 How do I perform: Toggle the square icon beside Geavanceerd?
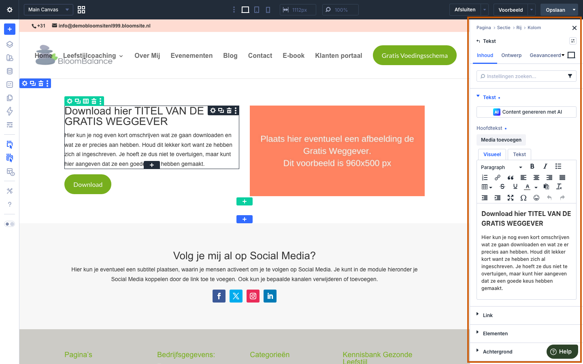point(571,55)
